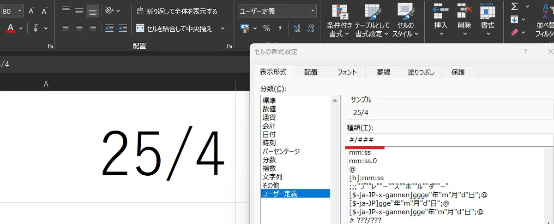The image size is (554, 224).
Task: Click the decrease decimal places icon
Action: click(x=310, y=29)
